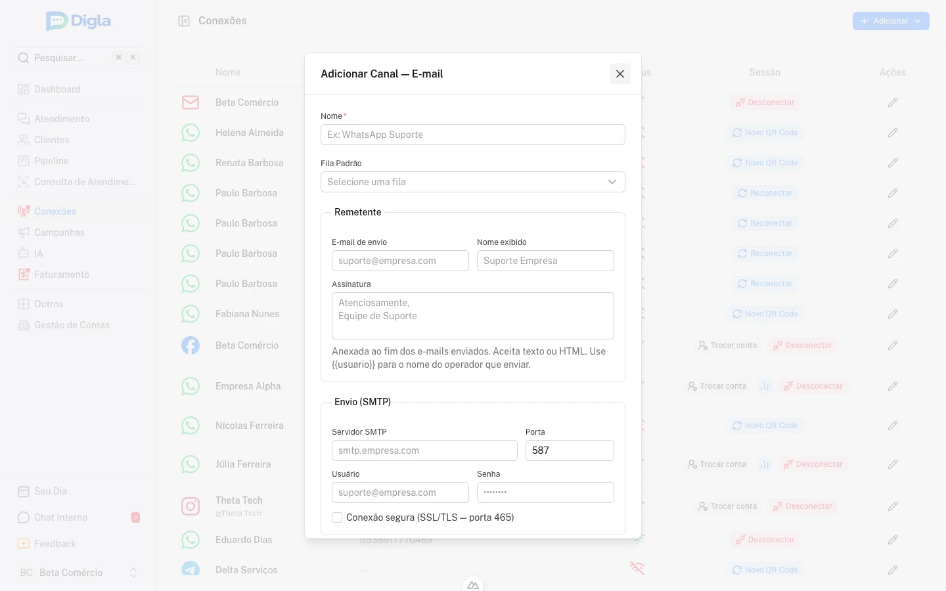Open Outros in sidebar
This screenshot has width=946, height=591.
[78, 304]
